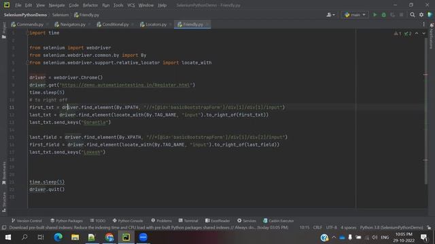Open the Windows Start menu
Screen dimensions: 435x244
pos(8,237)
